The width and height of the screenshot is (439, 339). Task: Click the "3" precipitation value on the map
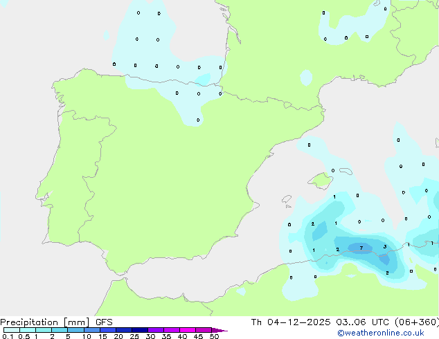[385, 247]
